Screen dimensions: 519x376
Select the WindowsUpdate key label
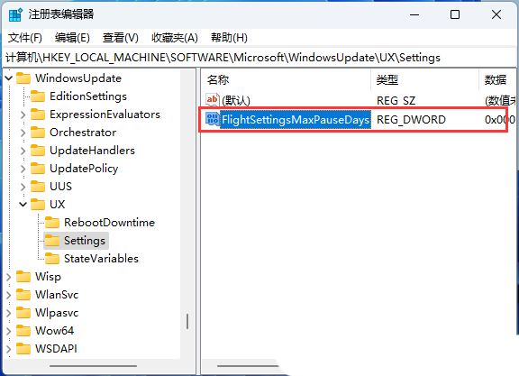click(x=78, y=78)
